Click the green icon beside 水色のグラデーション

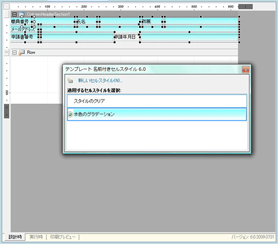(x=70, y=114)
